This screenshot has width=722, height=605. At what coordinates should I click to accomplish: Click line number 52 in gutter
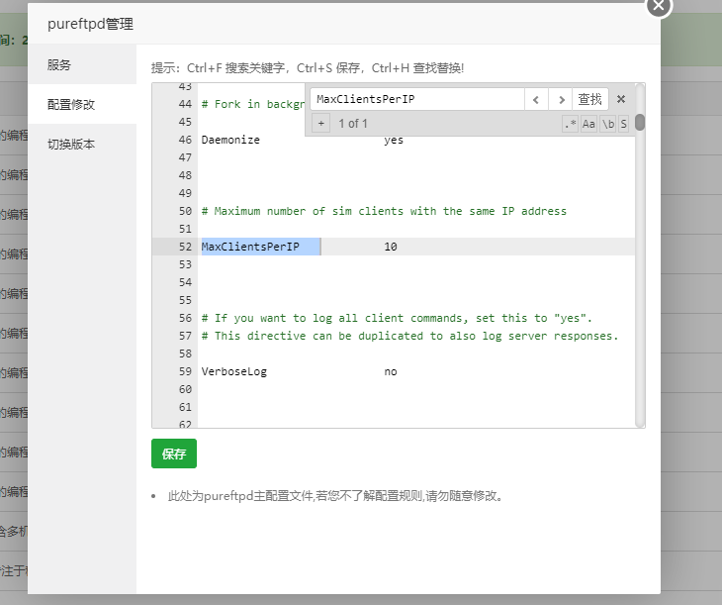coord(185,247)
